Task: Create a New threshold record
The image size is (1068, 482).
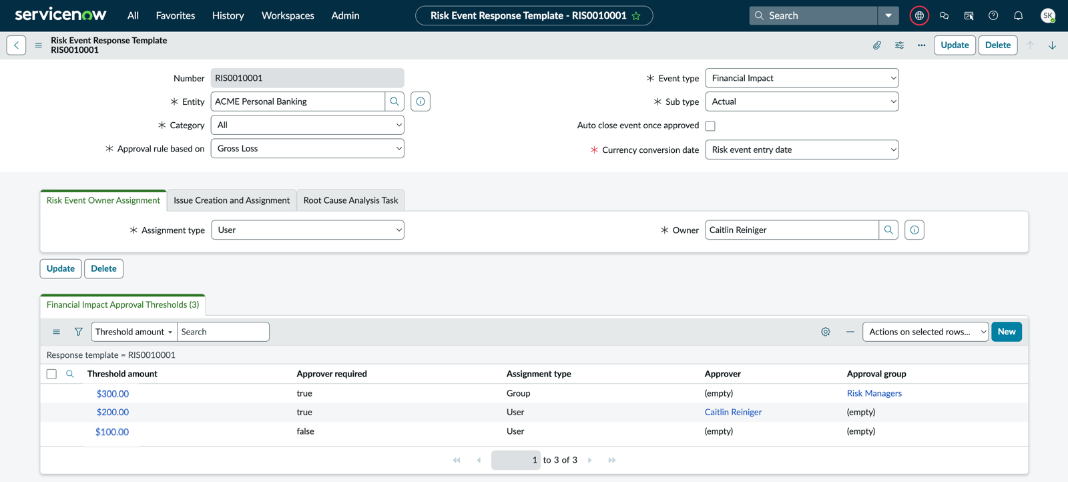Action: pyautogui.click(x=1007, y=332)
